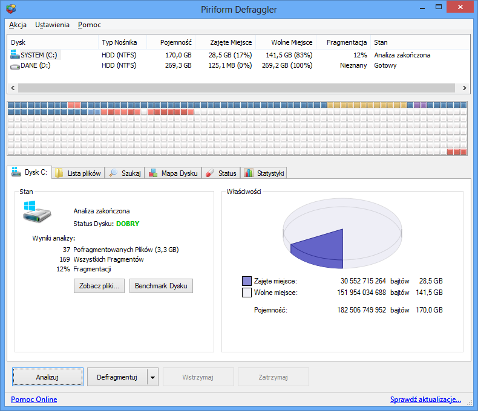The image size is (478, 411).
Task: Sort by the Typ Nośnika column header
Action: pyautogui.click(x=123, y=42)
